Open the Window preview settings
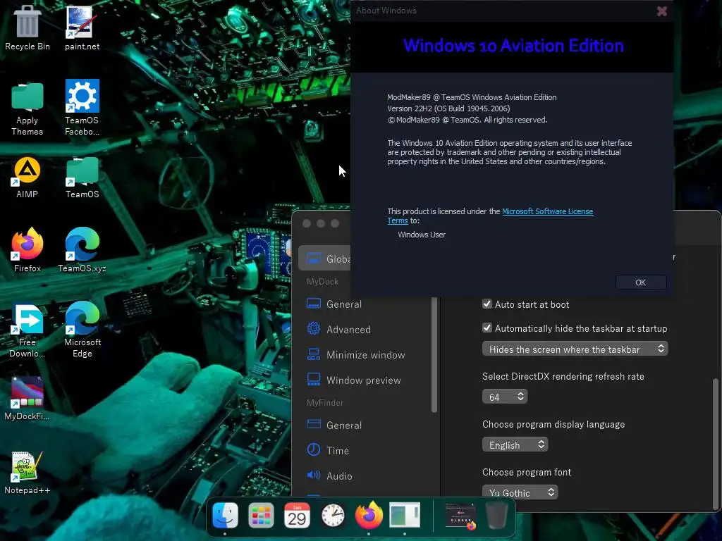Screen dimensions: 722x541 (x=354, y=380)
